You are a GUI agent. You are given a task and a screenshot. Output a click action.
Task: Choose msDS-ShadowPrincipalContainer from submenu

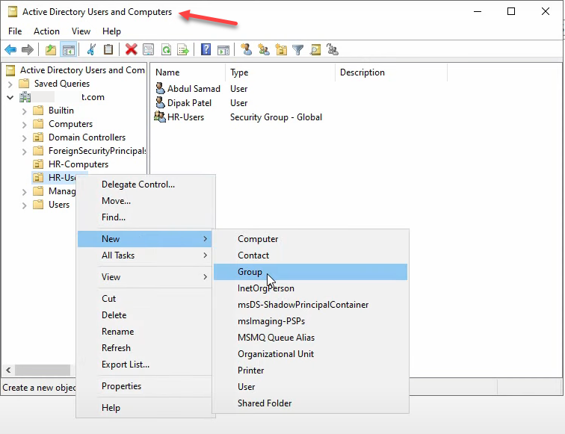[311, 305]
